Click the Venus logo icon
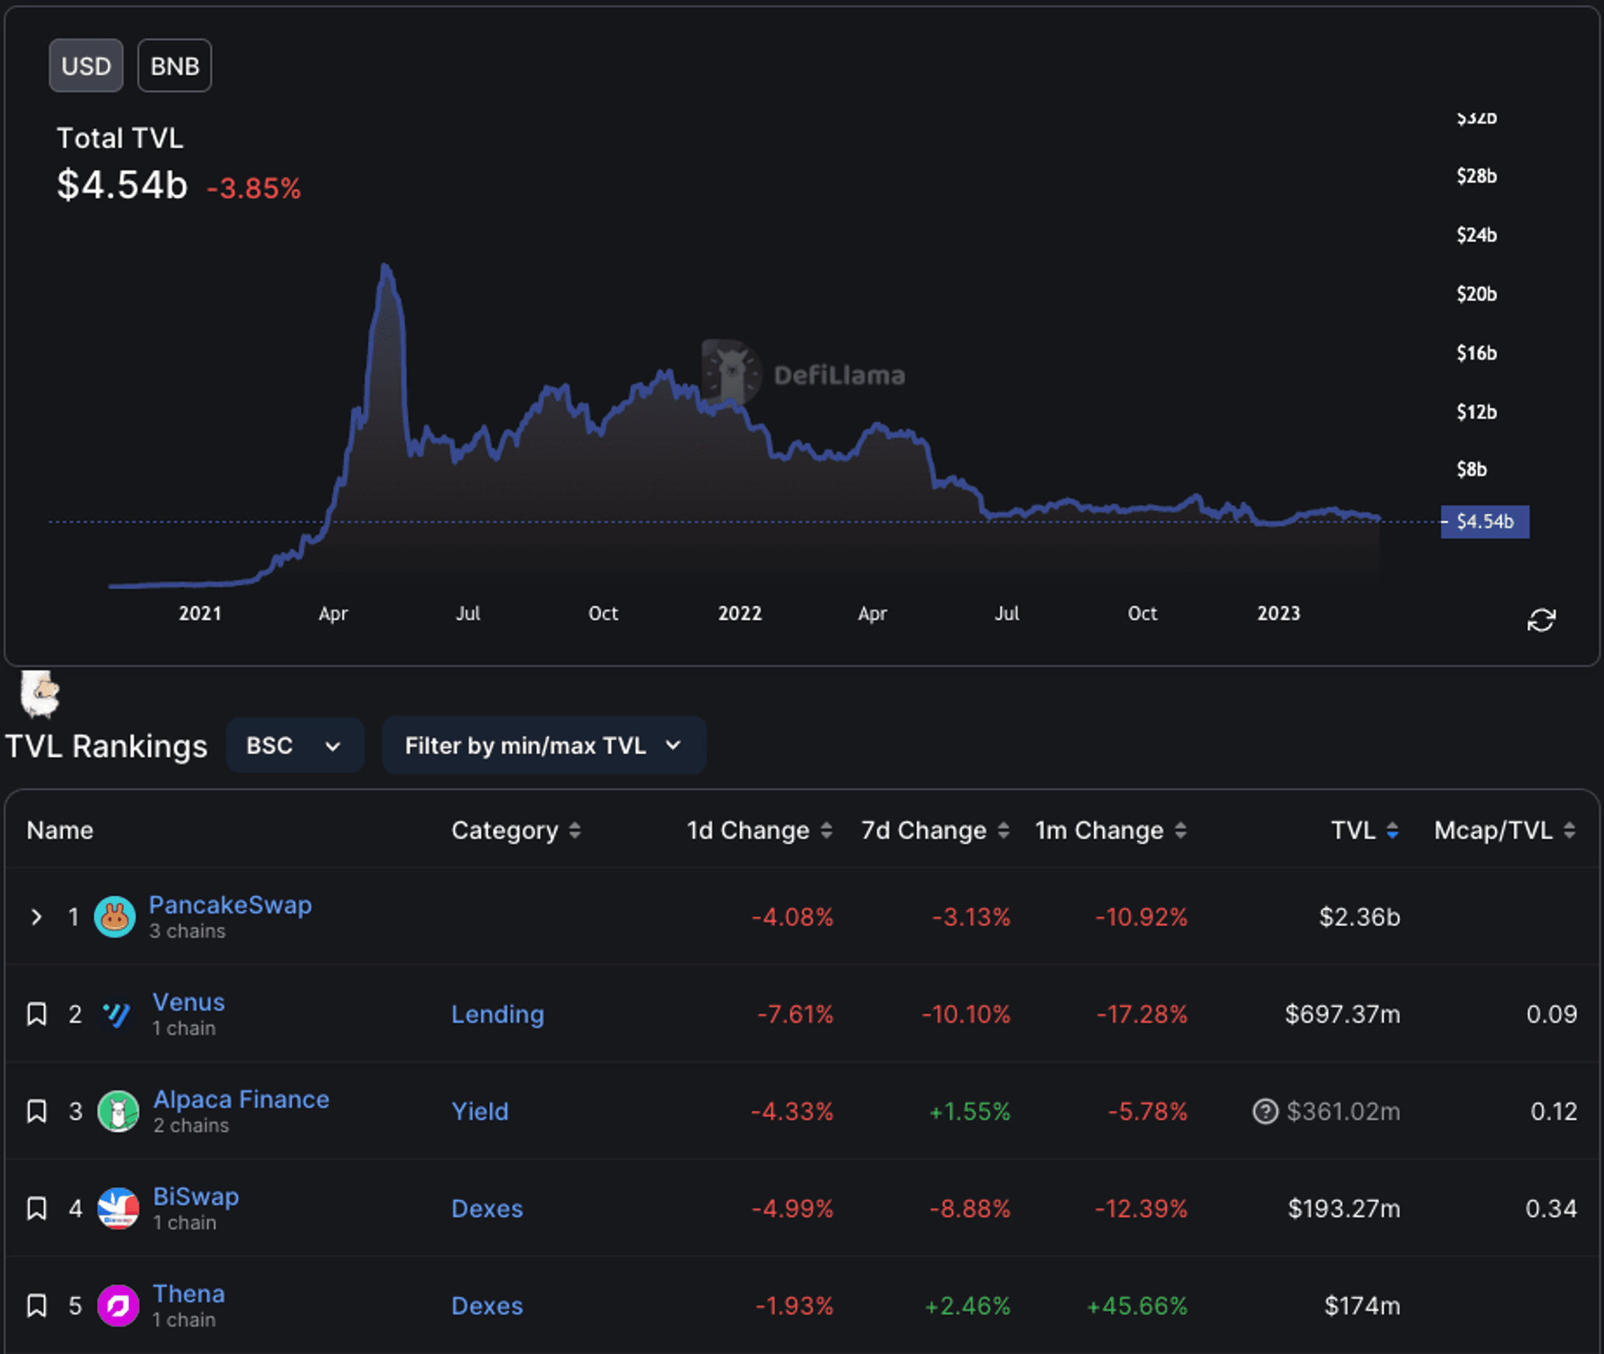This screenshot has width=1604, height=1354. pyautogui.click(x=117, y=1015)
